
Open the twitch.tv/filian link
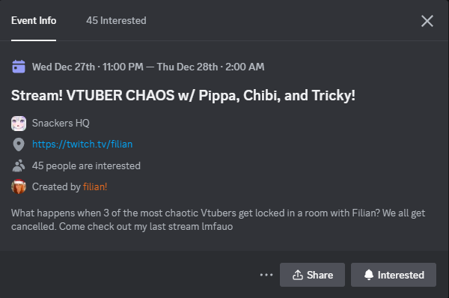pyautogui.click(x=82, y=144)
